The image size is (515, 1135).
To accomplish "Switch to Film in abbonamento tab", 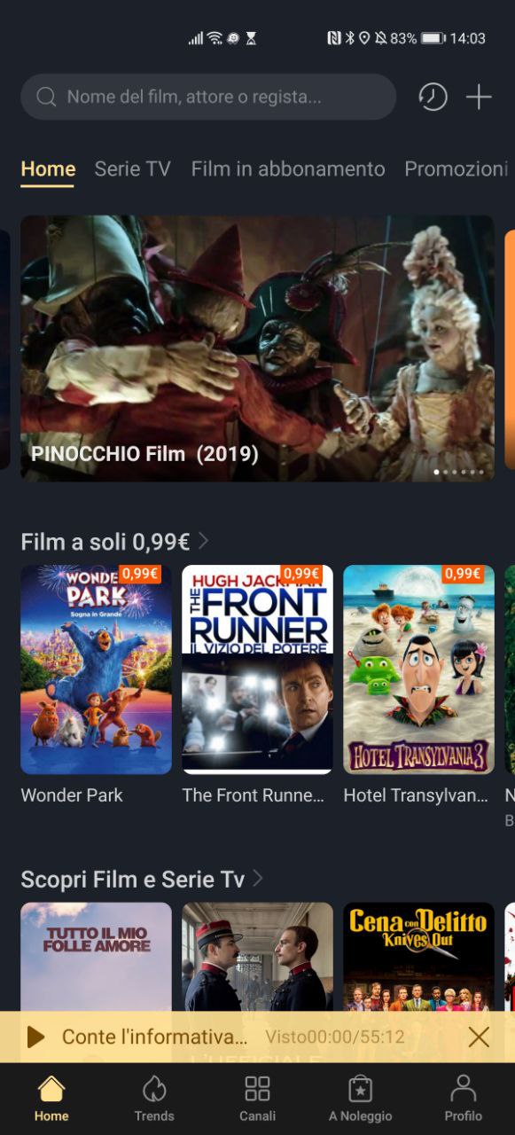I will click(288, 168).
